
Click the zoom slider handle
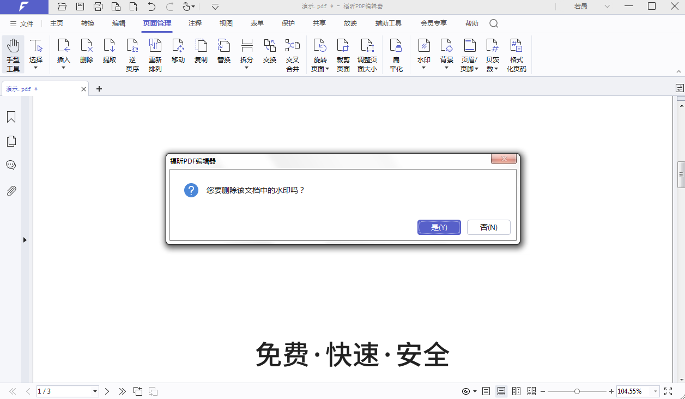[x=577, y=391]
